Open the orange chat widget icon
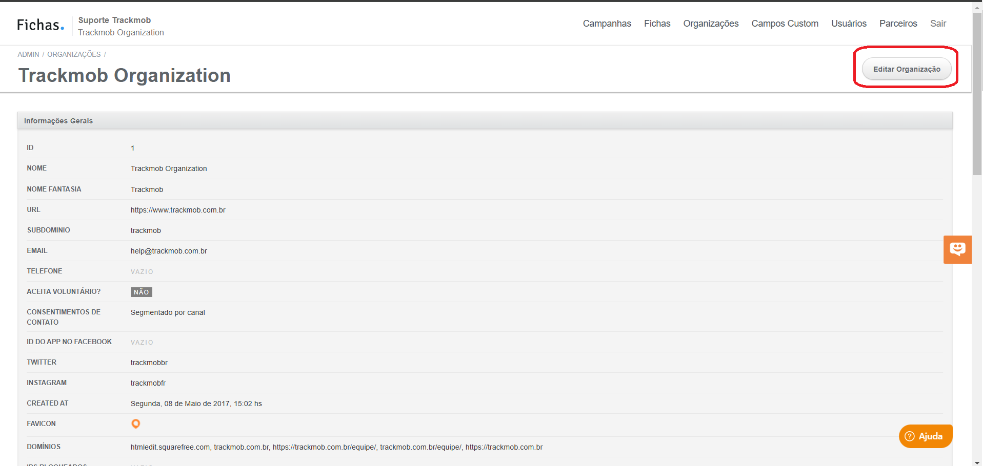The width and height of the screenshot is (983, 466). [957, 249]
